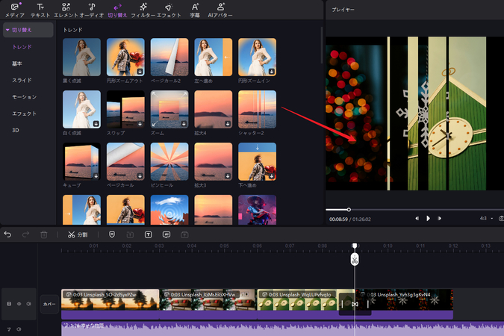Toggle mute on the video track

pyautogui.click(x=28, y=304)
